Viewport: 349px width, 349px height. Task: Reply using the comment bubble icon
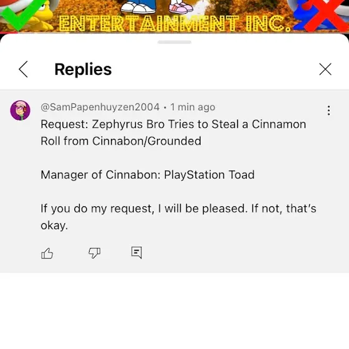[136, 252]
